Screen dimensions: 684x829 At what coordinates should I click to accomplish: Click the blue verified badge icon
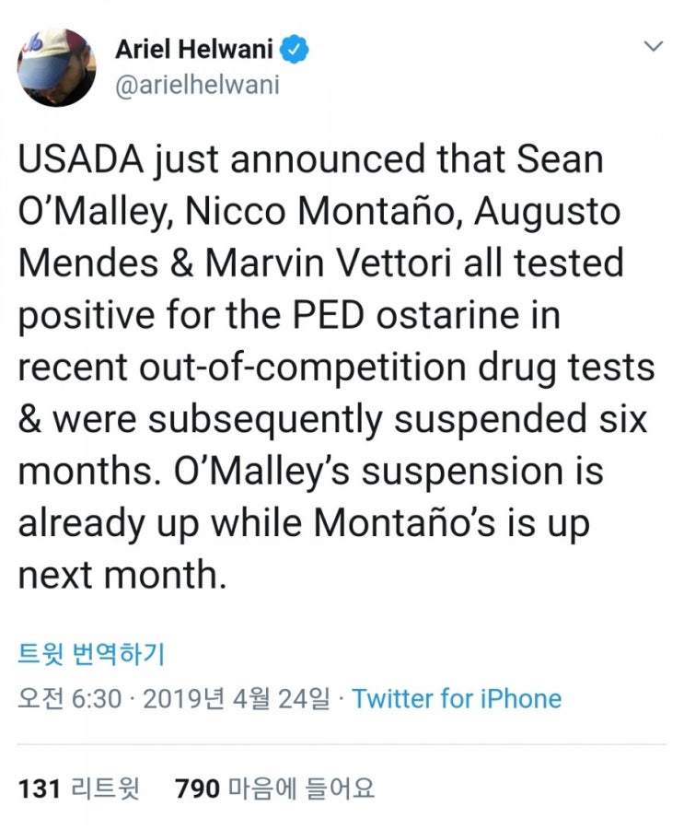pyautogui.click(x=295, y=50)
